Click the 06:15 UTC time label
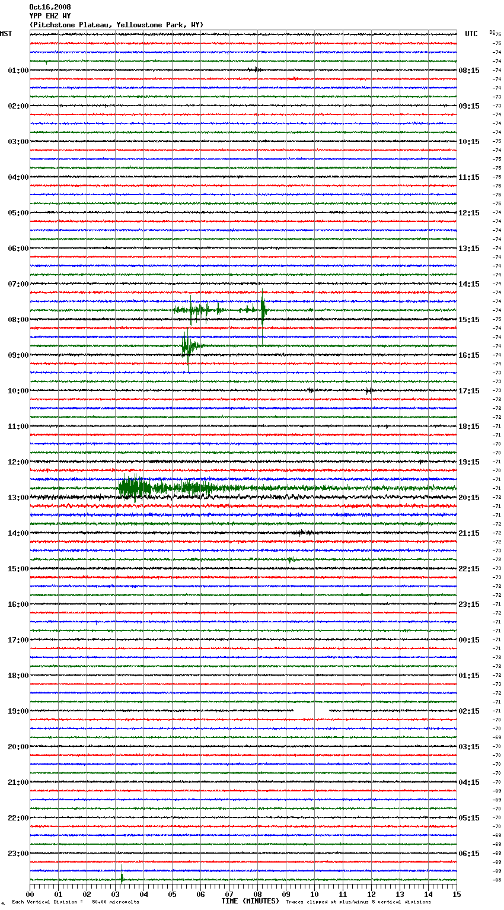The image size is (504, 910). tap(469, 854)
